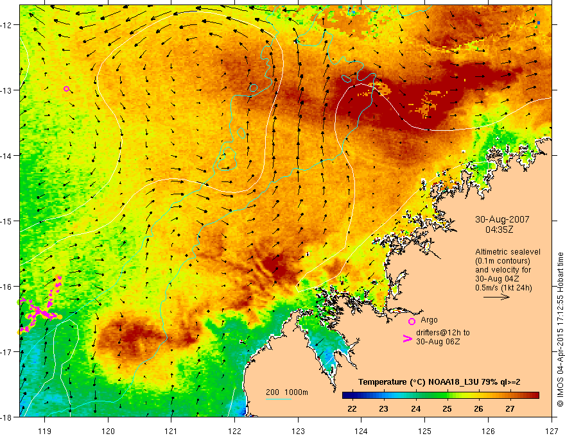Click the cyan bathymetry legend line
The image size is (565, 436).
pos(279,399)
